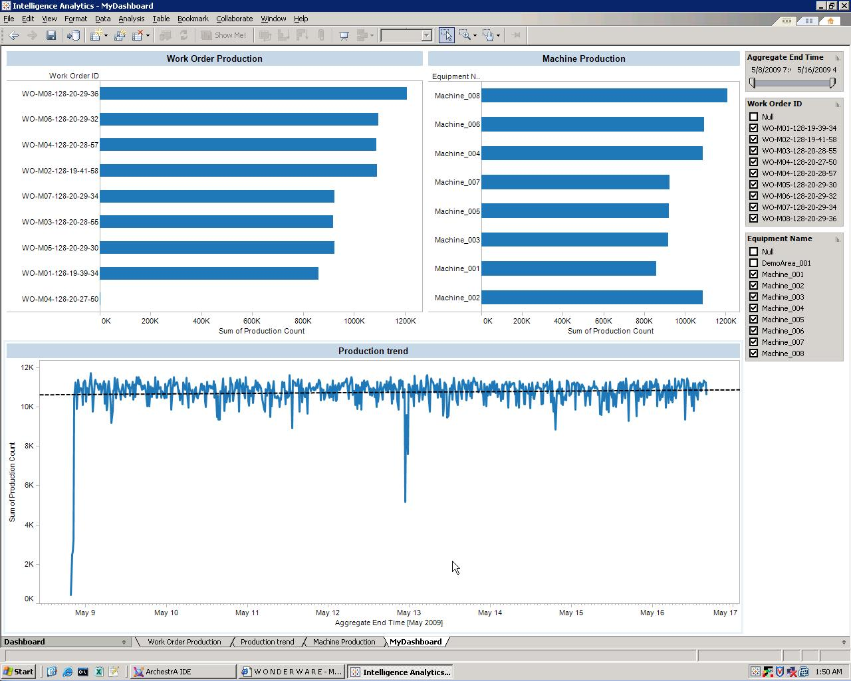Save the workbook using toolbar icon
The image size is (851, 681).
51,35
